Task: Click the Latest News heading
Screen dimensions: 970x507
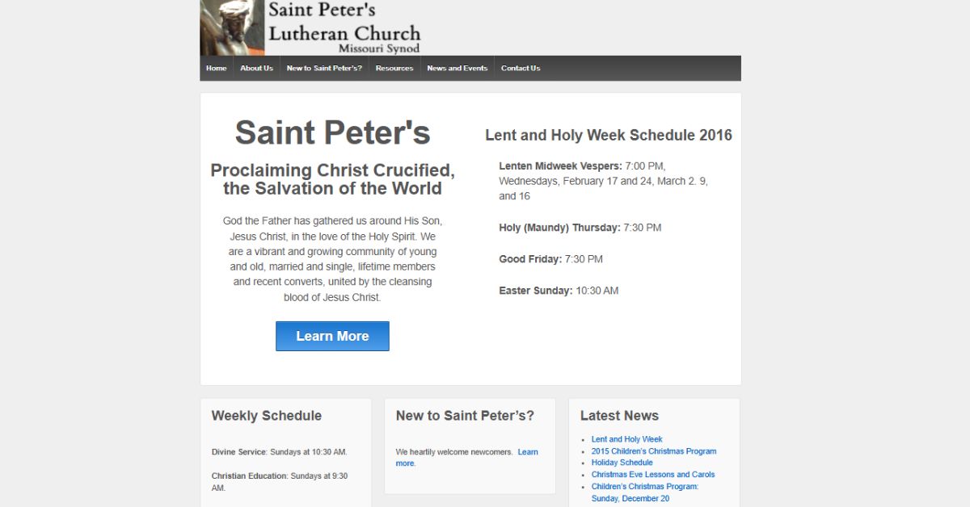Action: tap(619, 416)
